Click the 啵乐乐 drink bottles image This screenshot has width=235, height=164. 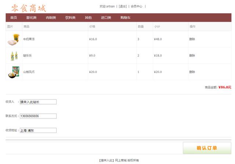[14, 55]
